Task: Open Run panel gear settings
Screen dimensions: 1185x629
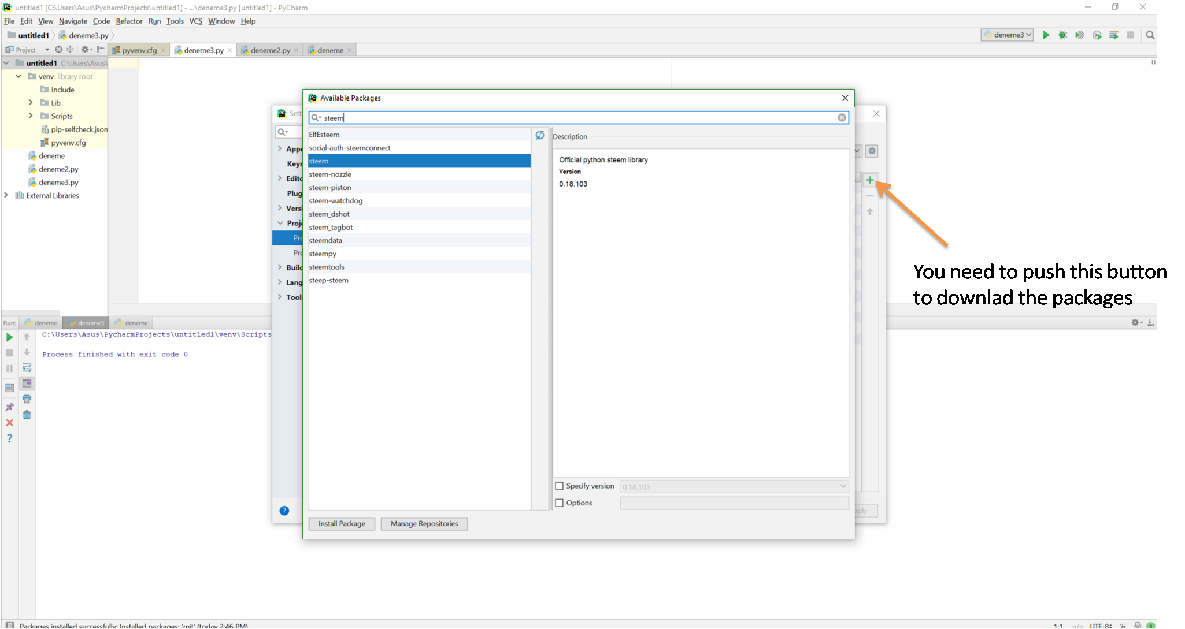Action: click(1136, 323)
